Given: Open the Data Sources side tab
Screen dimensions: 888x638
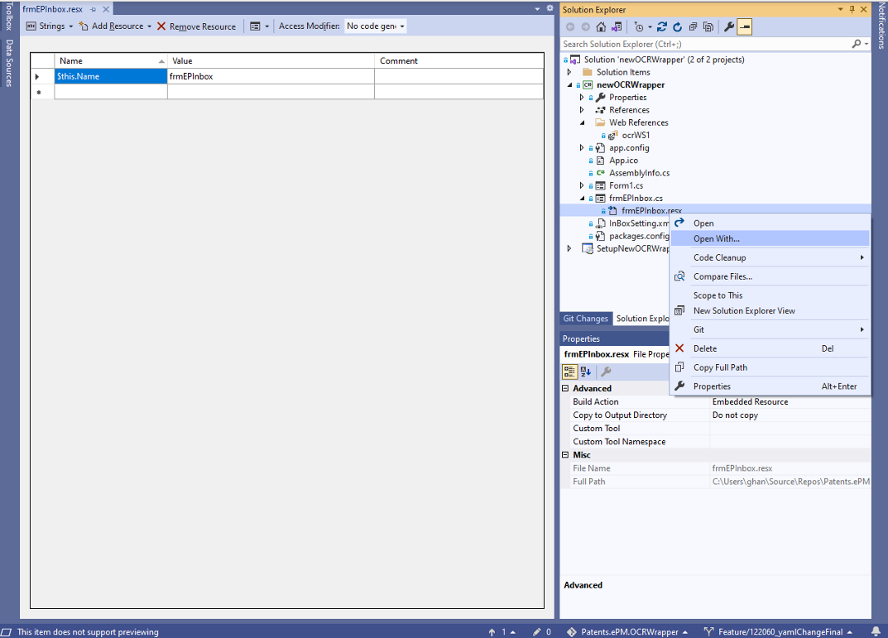Looking at the screenshot, I should [8, 63].
